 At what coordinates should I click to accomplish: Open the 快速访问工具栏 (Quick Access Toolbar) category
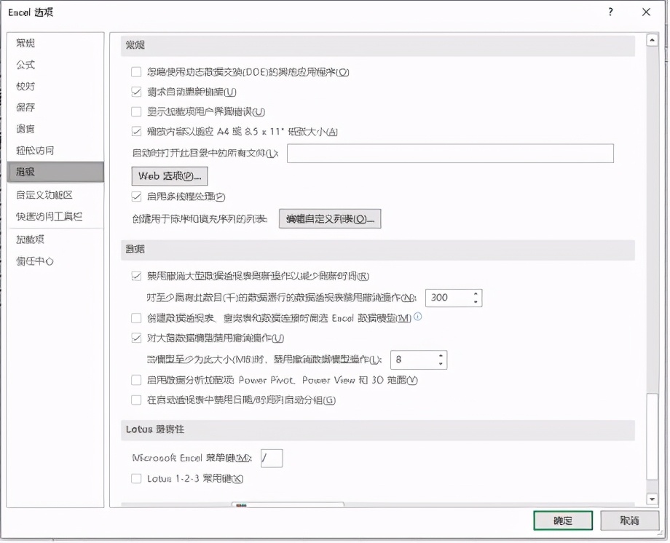pos(49,216)
